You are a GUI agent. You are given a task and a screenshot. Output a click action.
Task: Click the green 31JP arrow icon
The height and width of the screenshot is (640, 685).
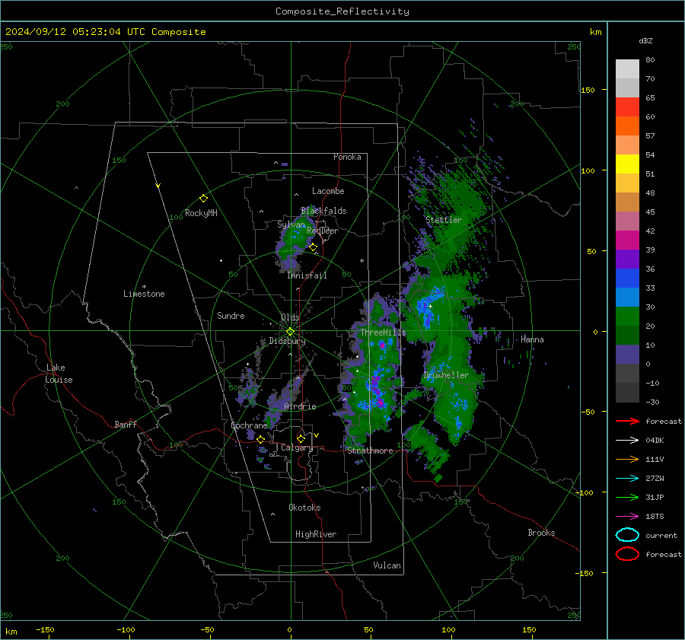tap(627, 497)
